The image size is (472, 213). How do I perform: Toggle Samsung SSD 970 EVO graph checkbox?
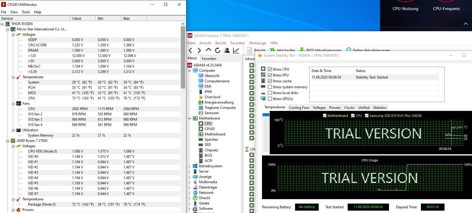click(x=367, y=116)
